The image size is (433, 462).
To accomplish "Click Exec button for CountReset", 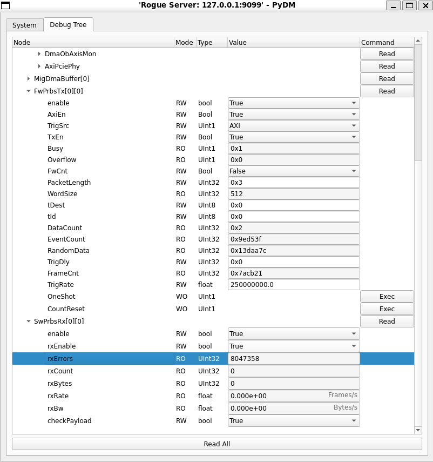I will (387, 309).
